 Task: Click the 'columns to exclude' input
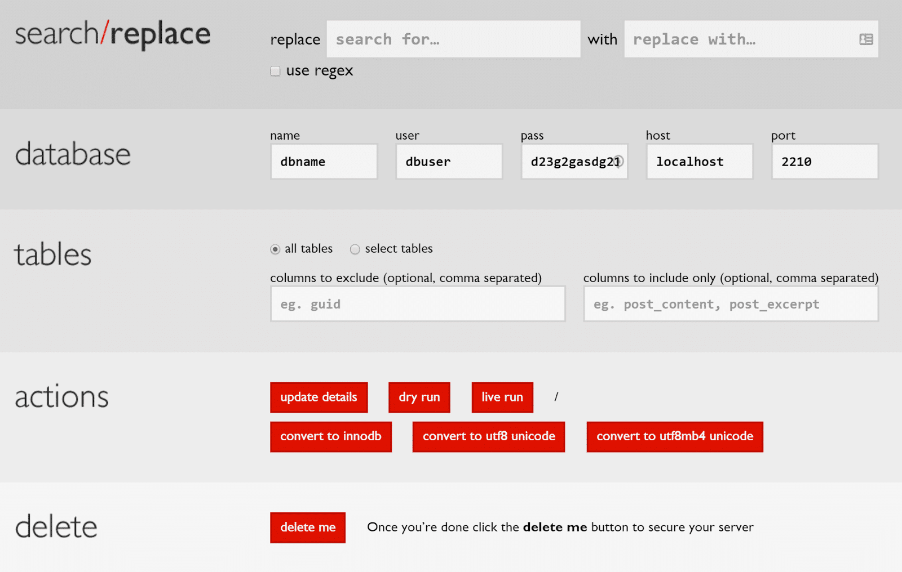click(x=417, y=304)
